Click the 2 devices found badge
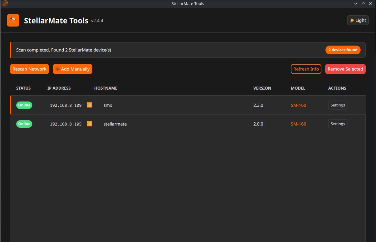Image resolution: width=376 pixels, height=242 pixels. (343, 50)
